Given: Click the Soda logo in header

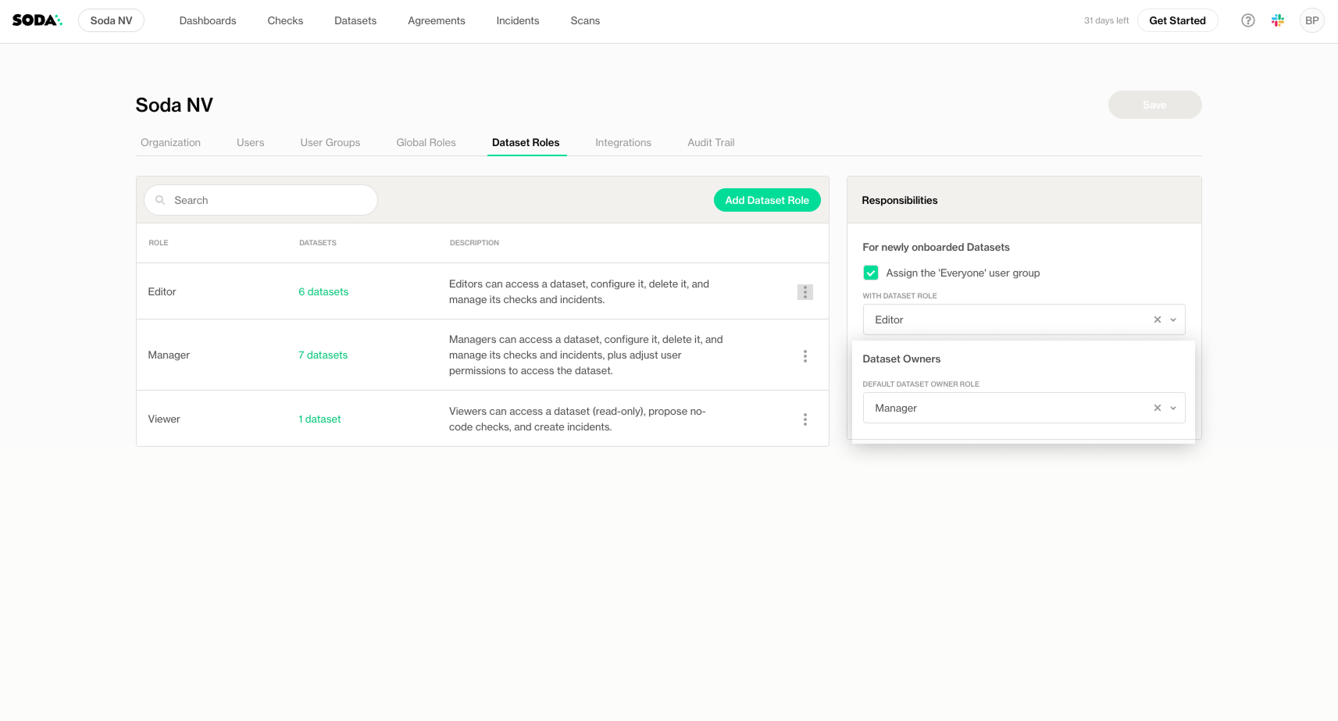Looking at the screenshot, I should pyautogui.click(x=37, y=20).
